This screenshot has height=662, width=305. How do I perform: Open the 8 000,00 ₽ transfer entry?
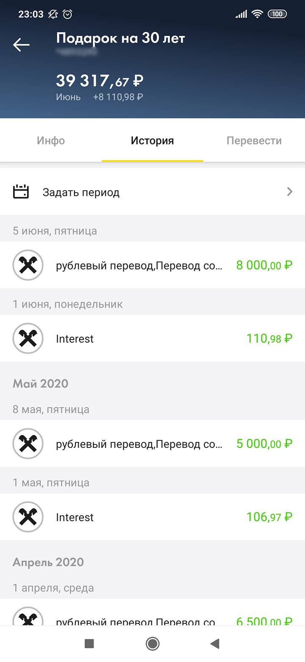pos(152,265)
